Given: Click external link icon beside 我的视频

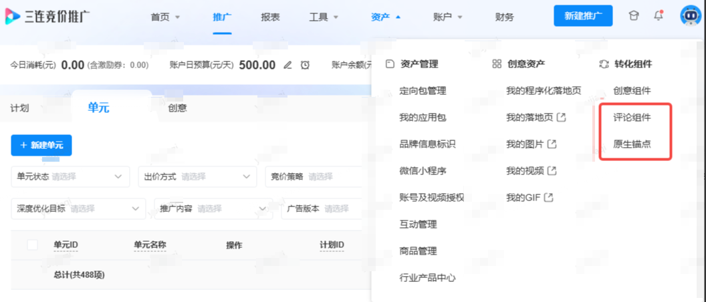Looking at the screenshot, I should pyautogui.click(x=552, y=171).
